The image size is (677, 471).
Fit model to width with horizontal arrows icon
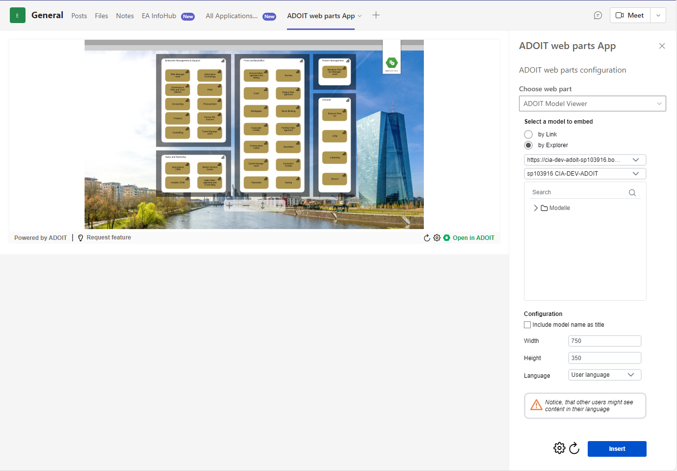(x=279, y=206)
